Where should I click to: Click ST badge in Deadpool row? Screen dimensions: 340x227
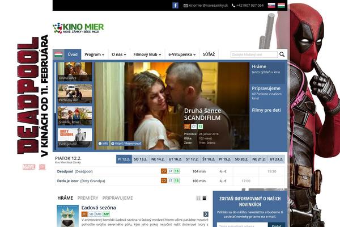pyautogui.click(x=171, y=171)
